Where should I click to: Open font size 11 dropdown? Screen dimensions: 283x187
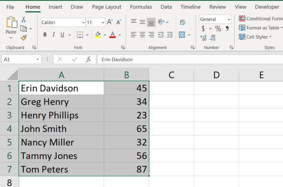(x=103, y=22)
